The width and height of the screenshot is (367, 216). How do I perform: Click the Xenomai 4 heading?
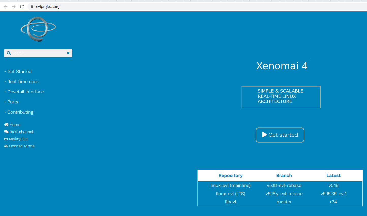(282, 66)
